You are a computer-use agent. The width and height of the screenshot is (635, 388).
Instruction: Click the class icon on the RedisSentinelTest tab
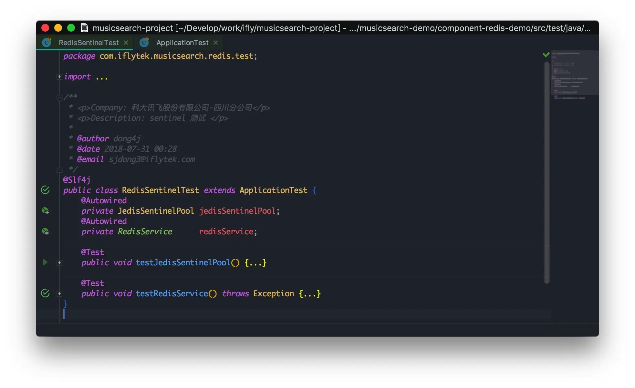point(47,43)
